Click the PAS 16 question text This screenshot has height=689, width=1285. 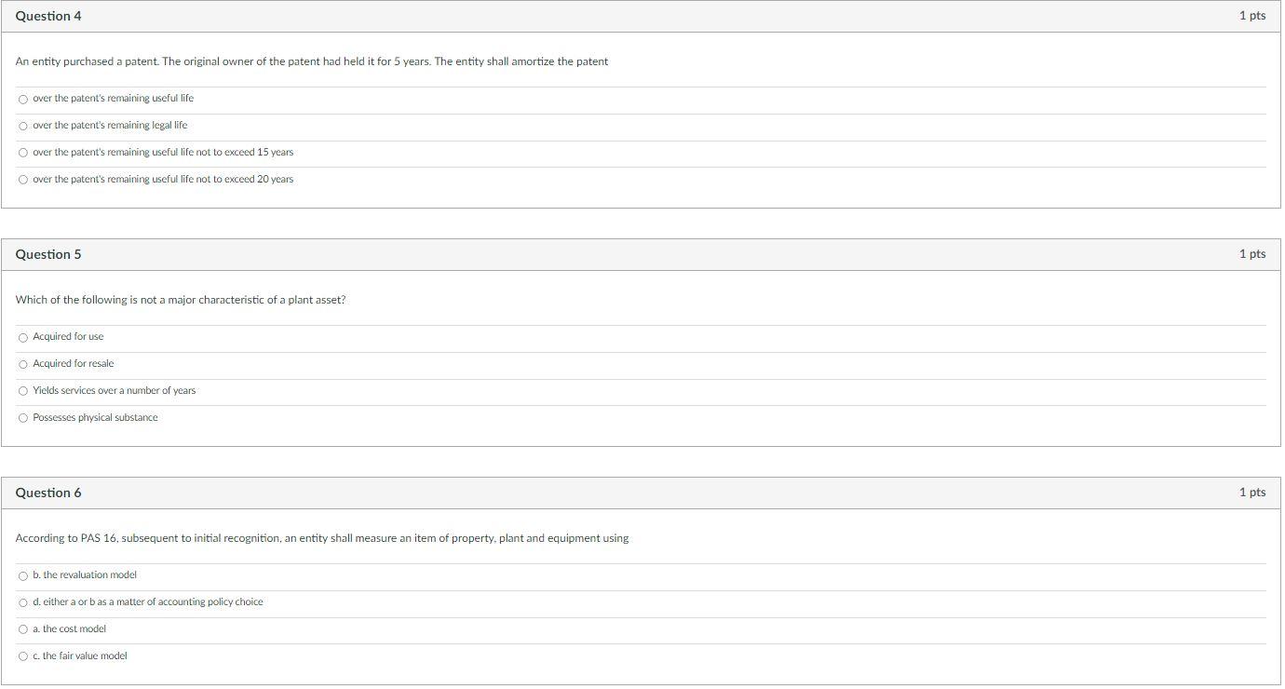pyautogui.click(x=322, y=538)
